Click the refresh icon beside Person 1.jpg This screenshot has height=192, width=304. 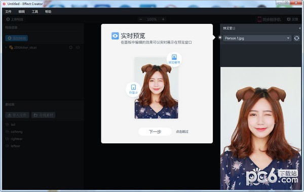coord(296,38)
